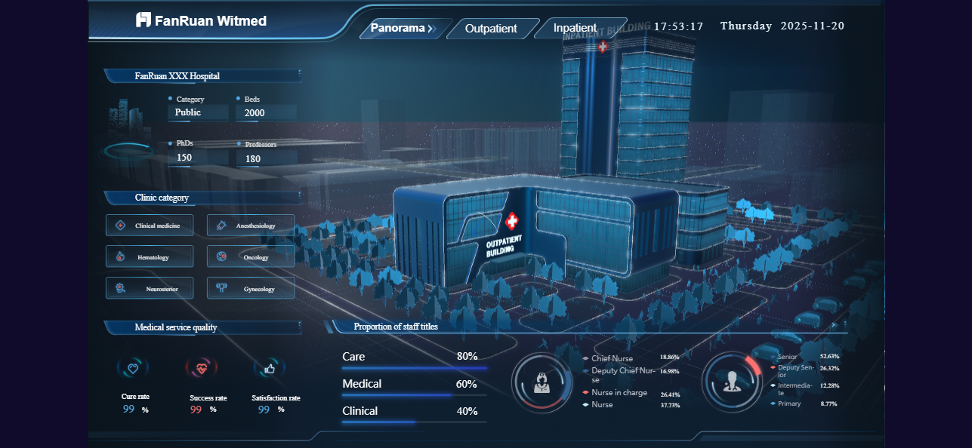This screenshot has height=448, width=972.
Task: Click red cross on Outpatient Building
Action: click(x=512, y=221)
